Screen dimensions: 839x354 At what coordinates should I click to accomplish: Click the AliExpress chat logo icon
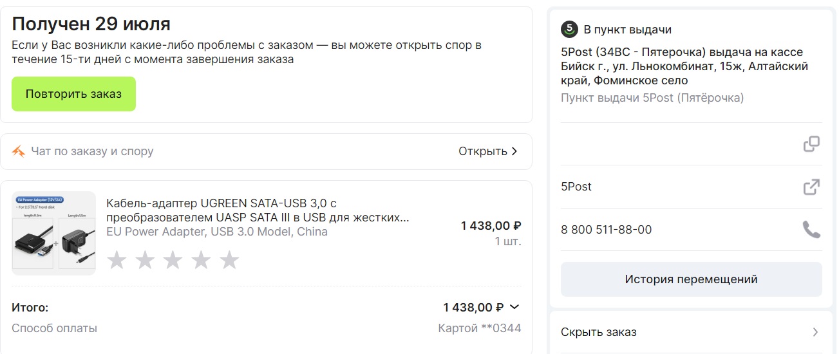19,152
